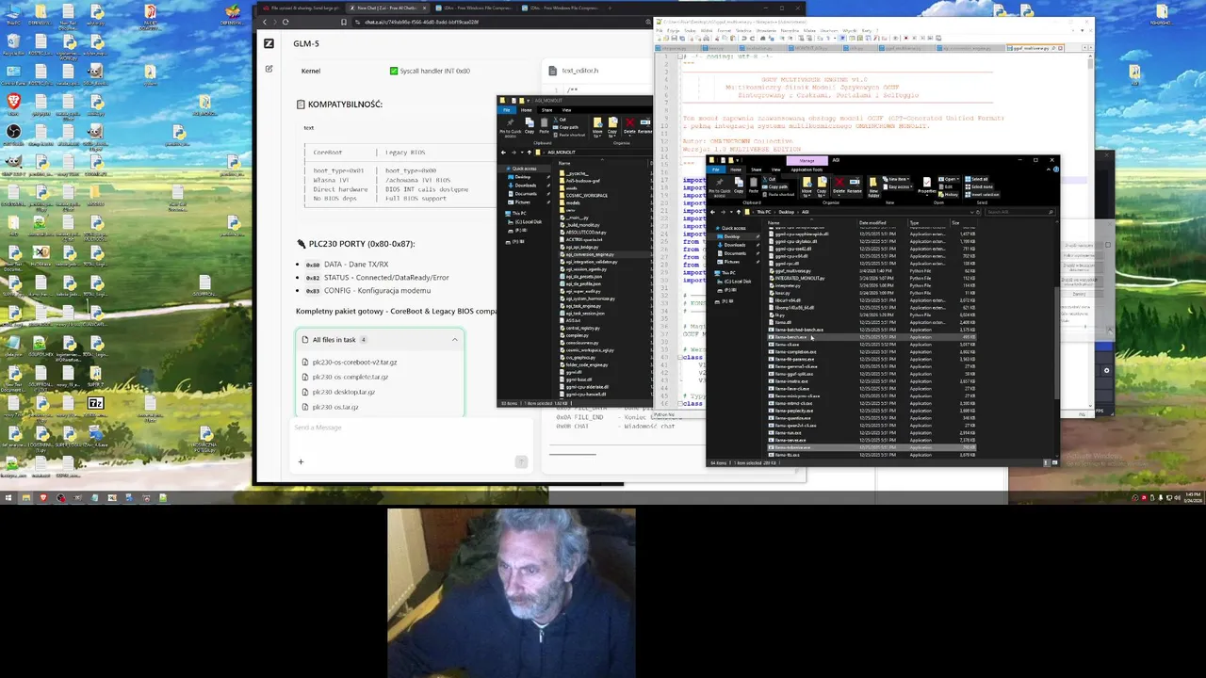Click Select all in AGI Explorer ribbon
This screenshot has height=678, width=1206.
tap(976, 179)
